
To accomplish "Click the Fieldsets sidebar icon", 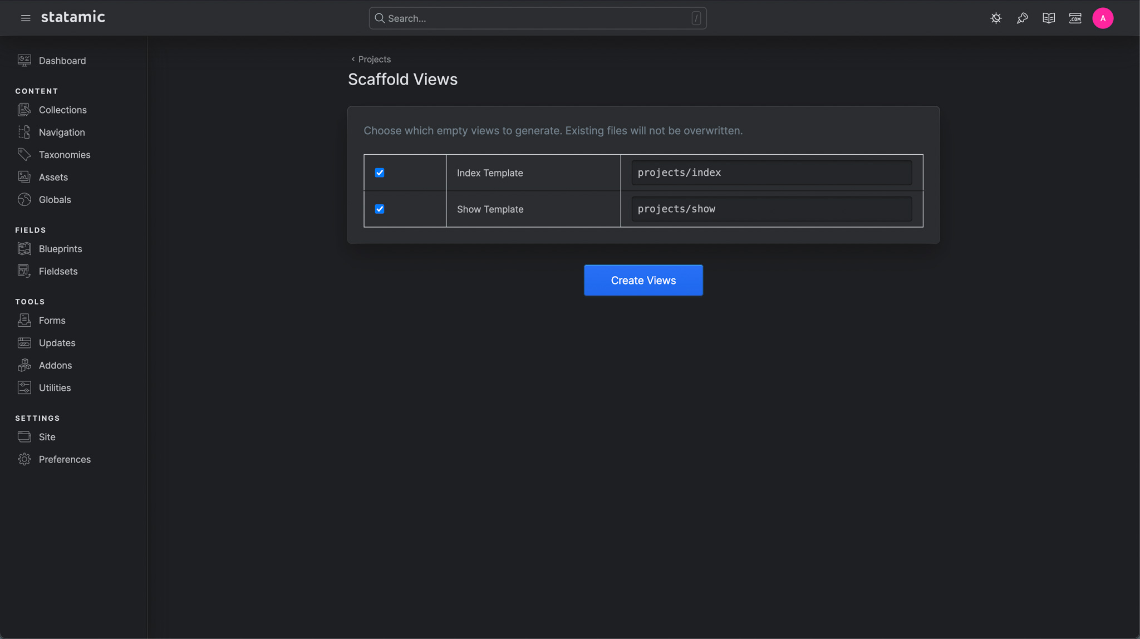I will [x=24, y=271].
